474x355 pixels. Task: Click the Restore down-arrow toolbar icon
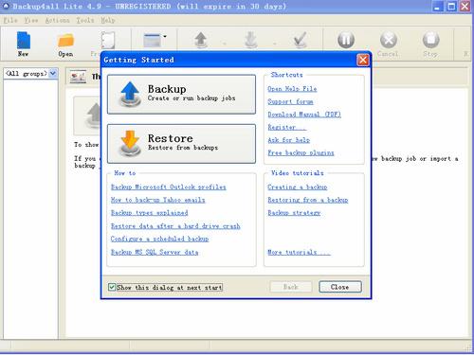tap(251, 41)
